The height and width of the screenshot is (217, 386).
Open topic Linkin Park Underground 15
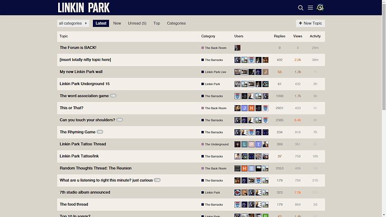pyautogui.click(x=84, y=84)
